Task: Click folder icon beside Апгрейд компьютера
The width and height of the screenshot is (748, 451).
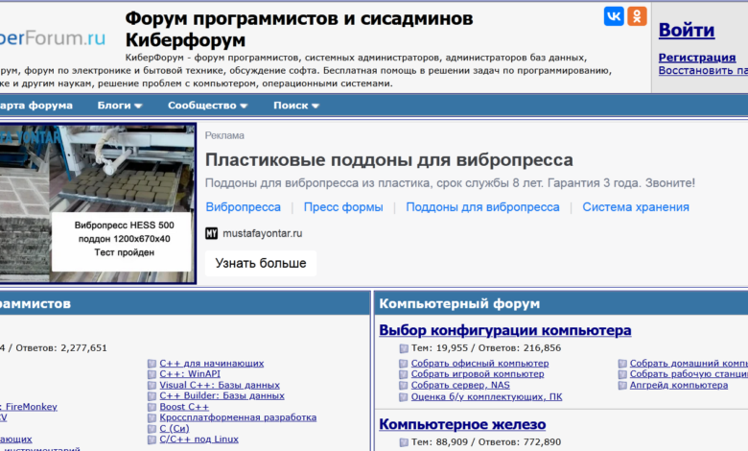Action: pos(622,386)
